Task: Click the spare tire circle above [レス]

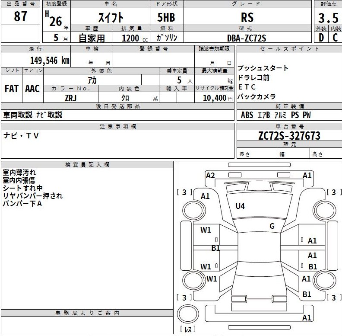Action: coord(188,314)
